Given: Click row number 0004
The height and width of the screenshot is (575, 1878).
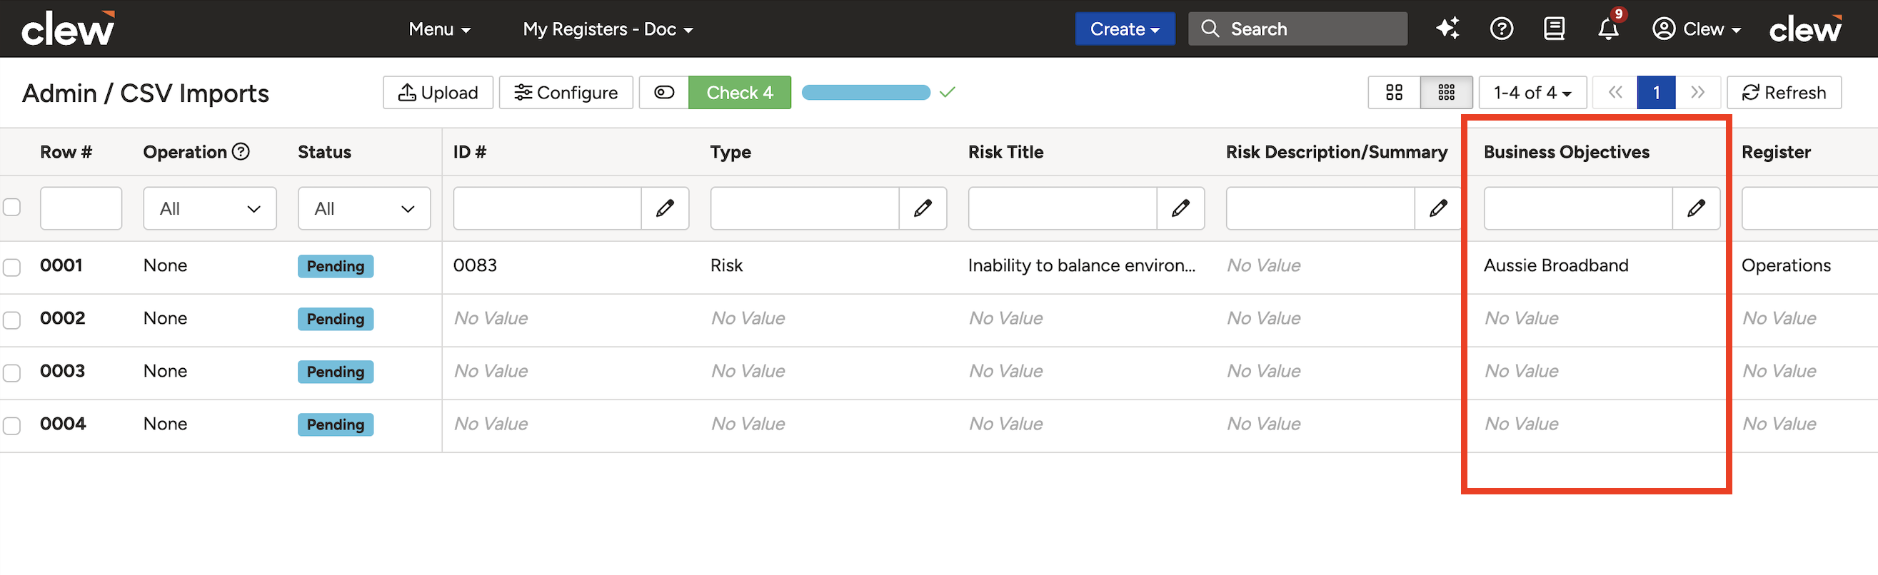Looking at the screenshot, I should 63,424.
